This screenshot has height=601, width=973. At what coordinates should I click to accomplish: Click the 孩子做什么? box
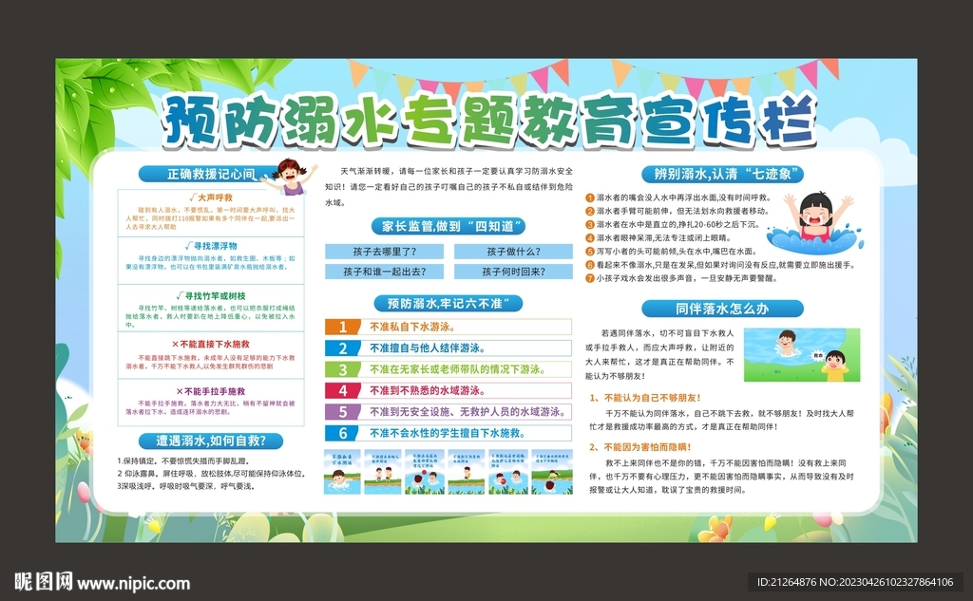click(x=513, y=252)
